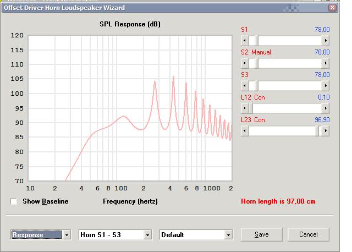Click the L12 Con label

253,97
